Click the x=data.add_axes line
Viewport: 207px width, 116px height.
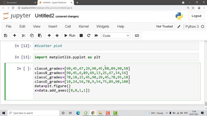(62, 91)
